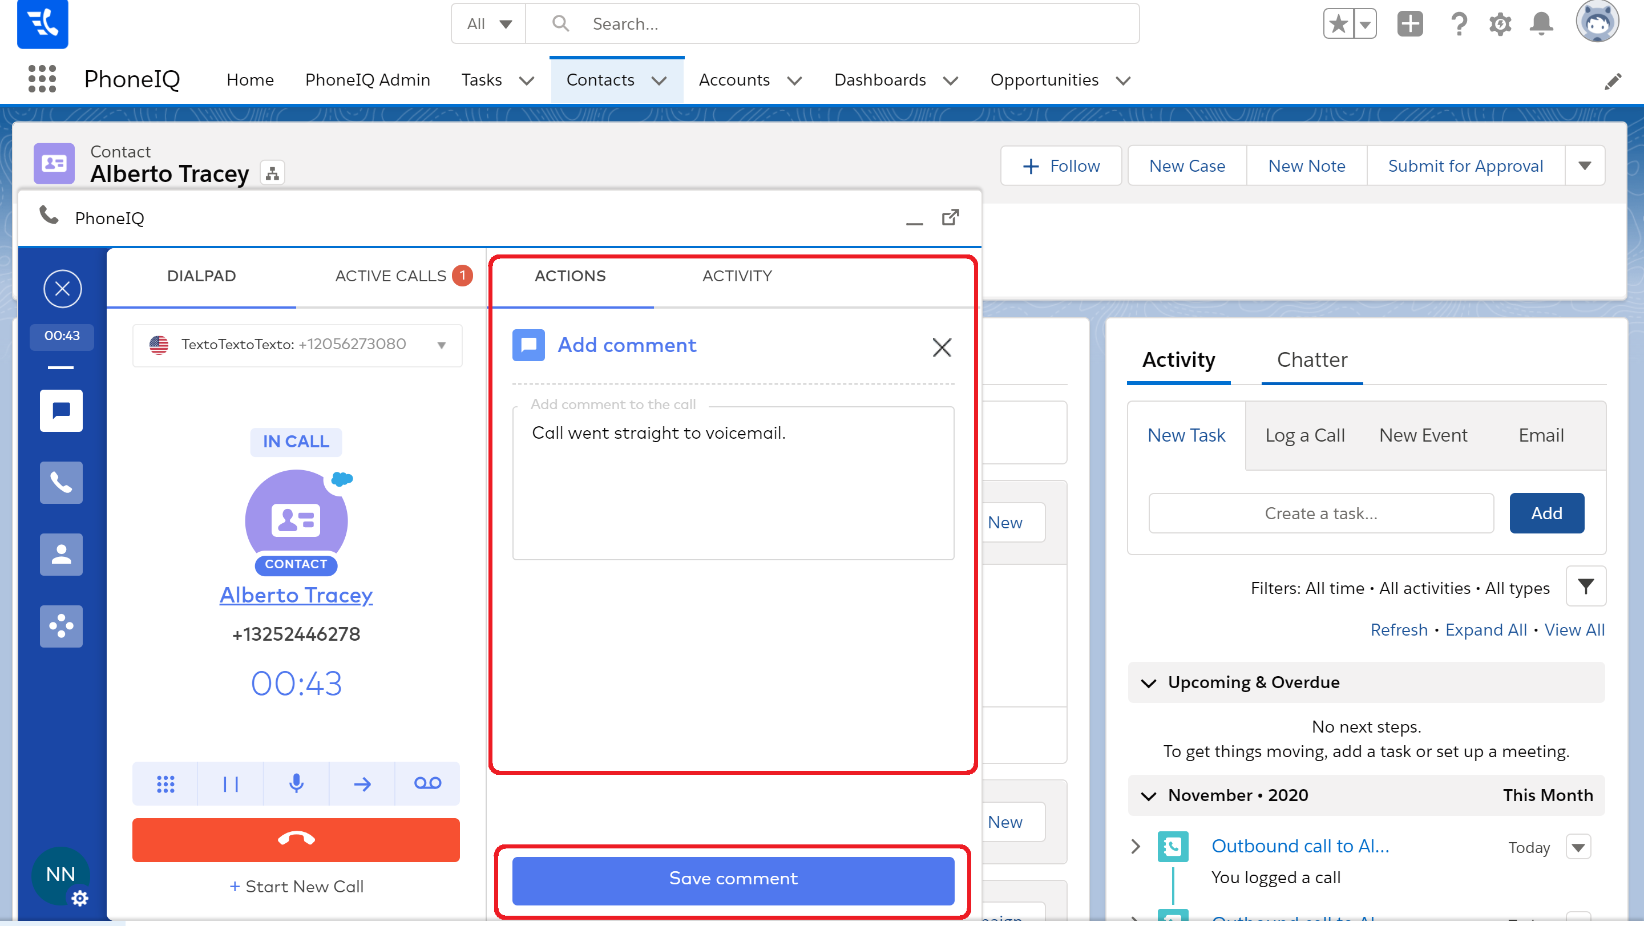Viewport: 1644px width, 926px height.
Task: Select the Email activity tab
Action: [x=1541, y=435]
